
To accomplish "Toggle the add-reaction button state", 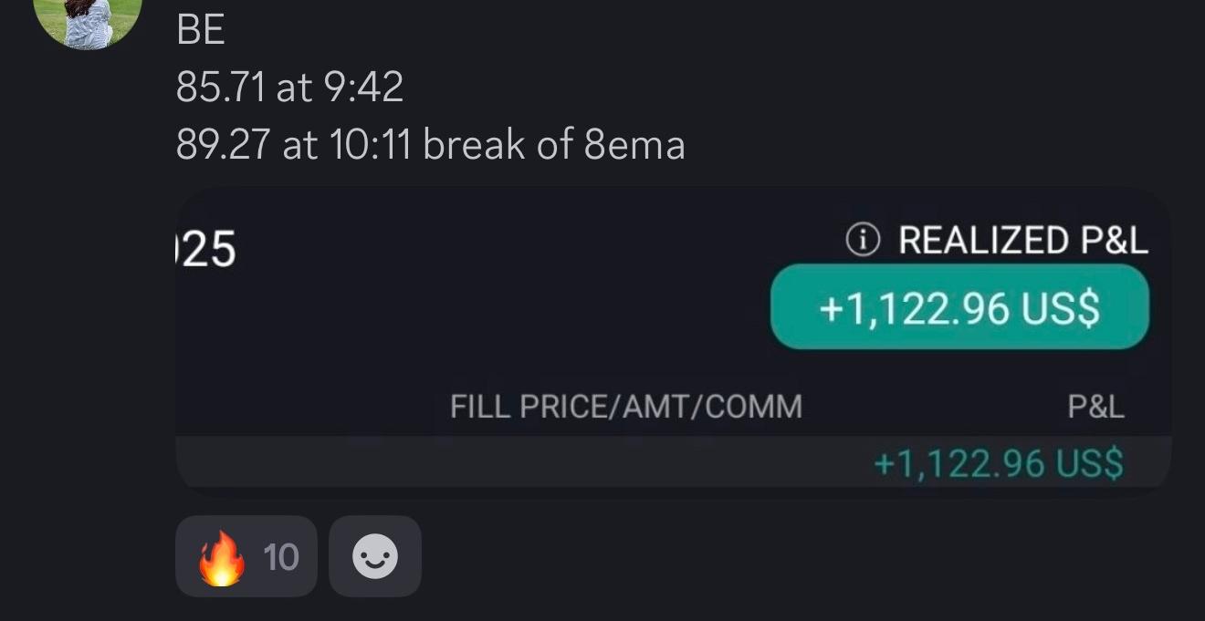I will click(375, 556).
